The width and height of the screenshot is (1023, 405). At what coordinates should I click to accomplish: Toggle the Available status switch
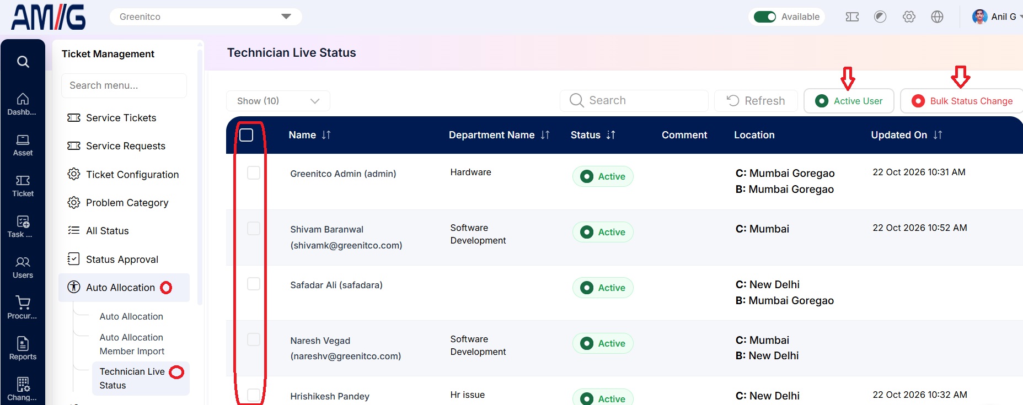(765, 17)
